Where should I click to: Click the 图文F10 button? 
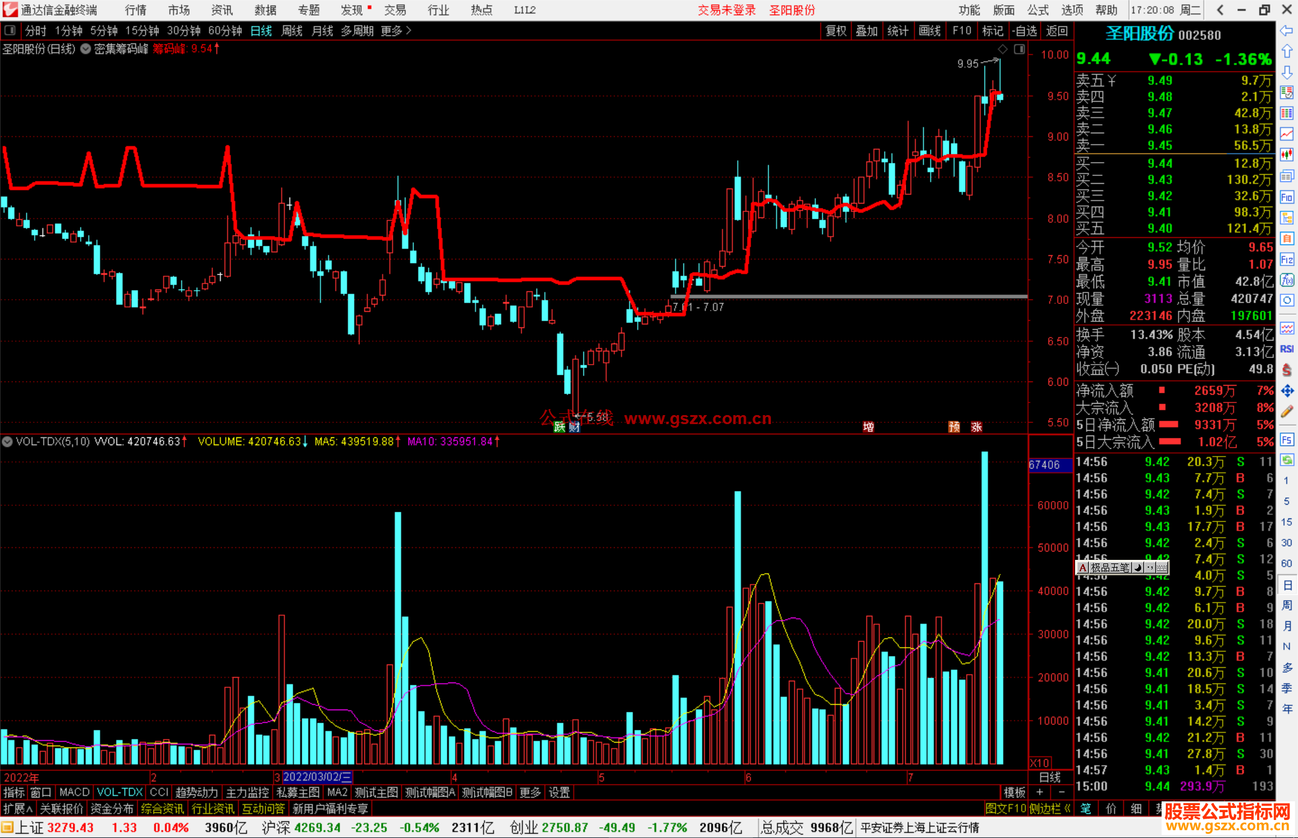coord(1005,809)
